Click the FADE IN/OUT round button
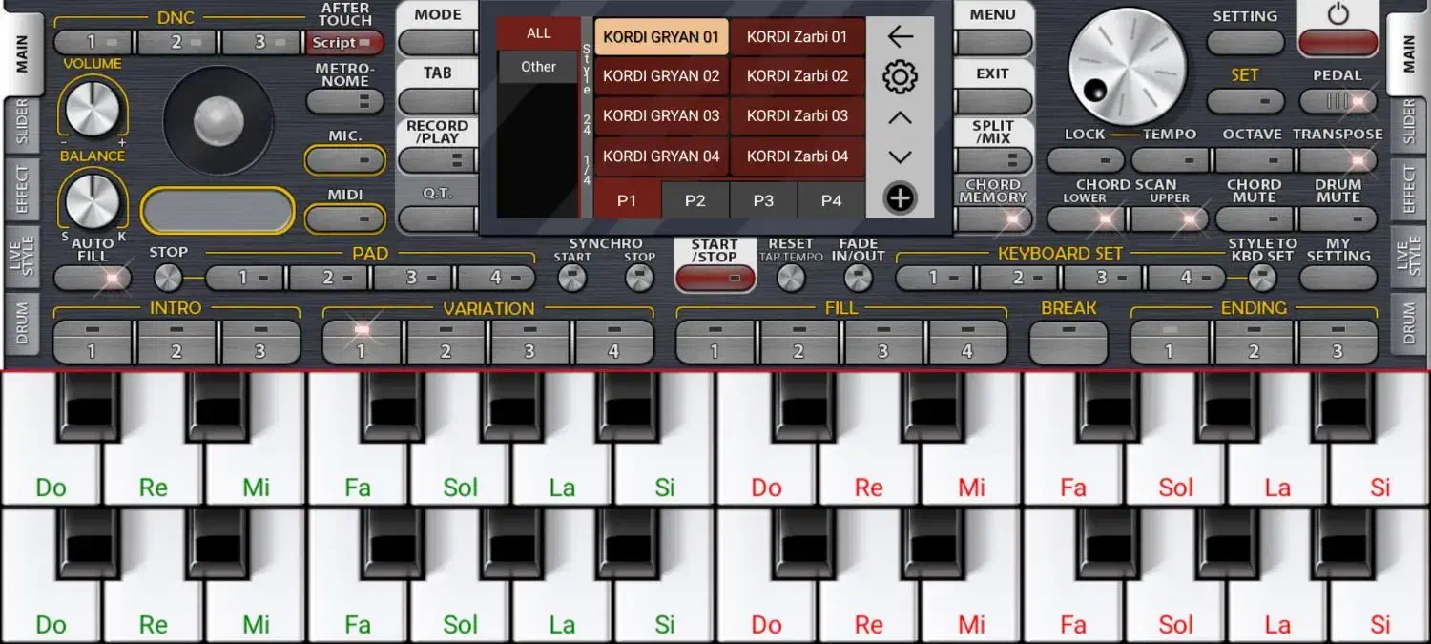This screenshot has height=644, width=1431. coord(859,278)
